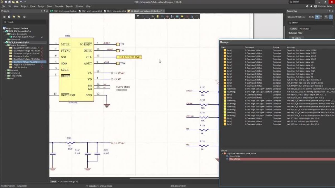The width and height of the screenshot is (335, 188).
Task: Open the document tabs overflow dropdown arrow
Action: coord(164,11)
